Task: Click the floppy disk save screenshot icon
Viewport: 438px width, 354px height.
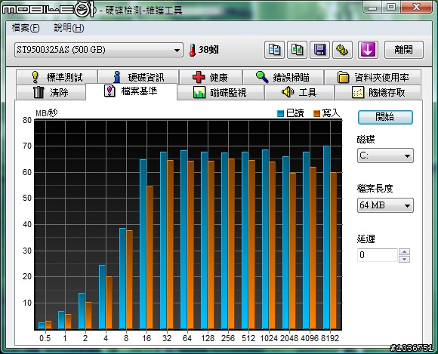Action: click(320, 50)
